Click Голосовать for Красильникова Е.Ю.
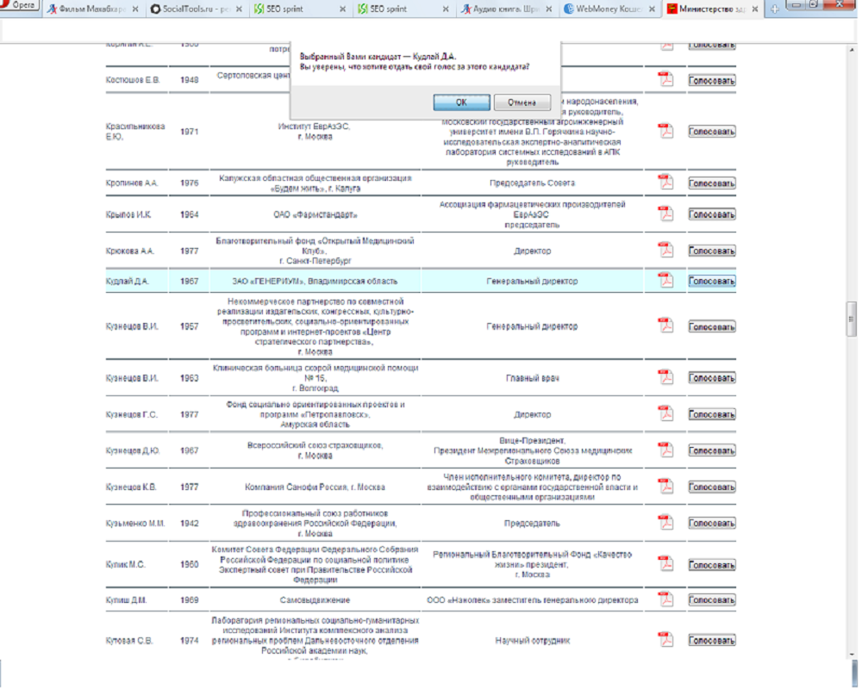The height and width of the screenshot is (689, 862). tap(712, 132)
